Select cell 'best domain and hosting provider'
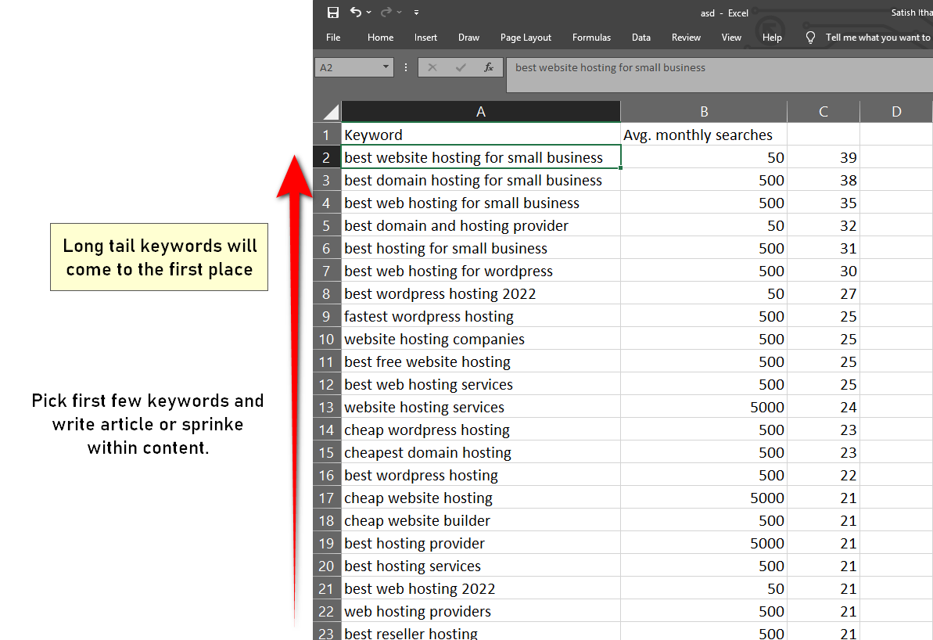The height and width of the screenshot is (640, 933). click(481, 225)
